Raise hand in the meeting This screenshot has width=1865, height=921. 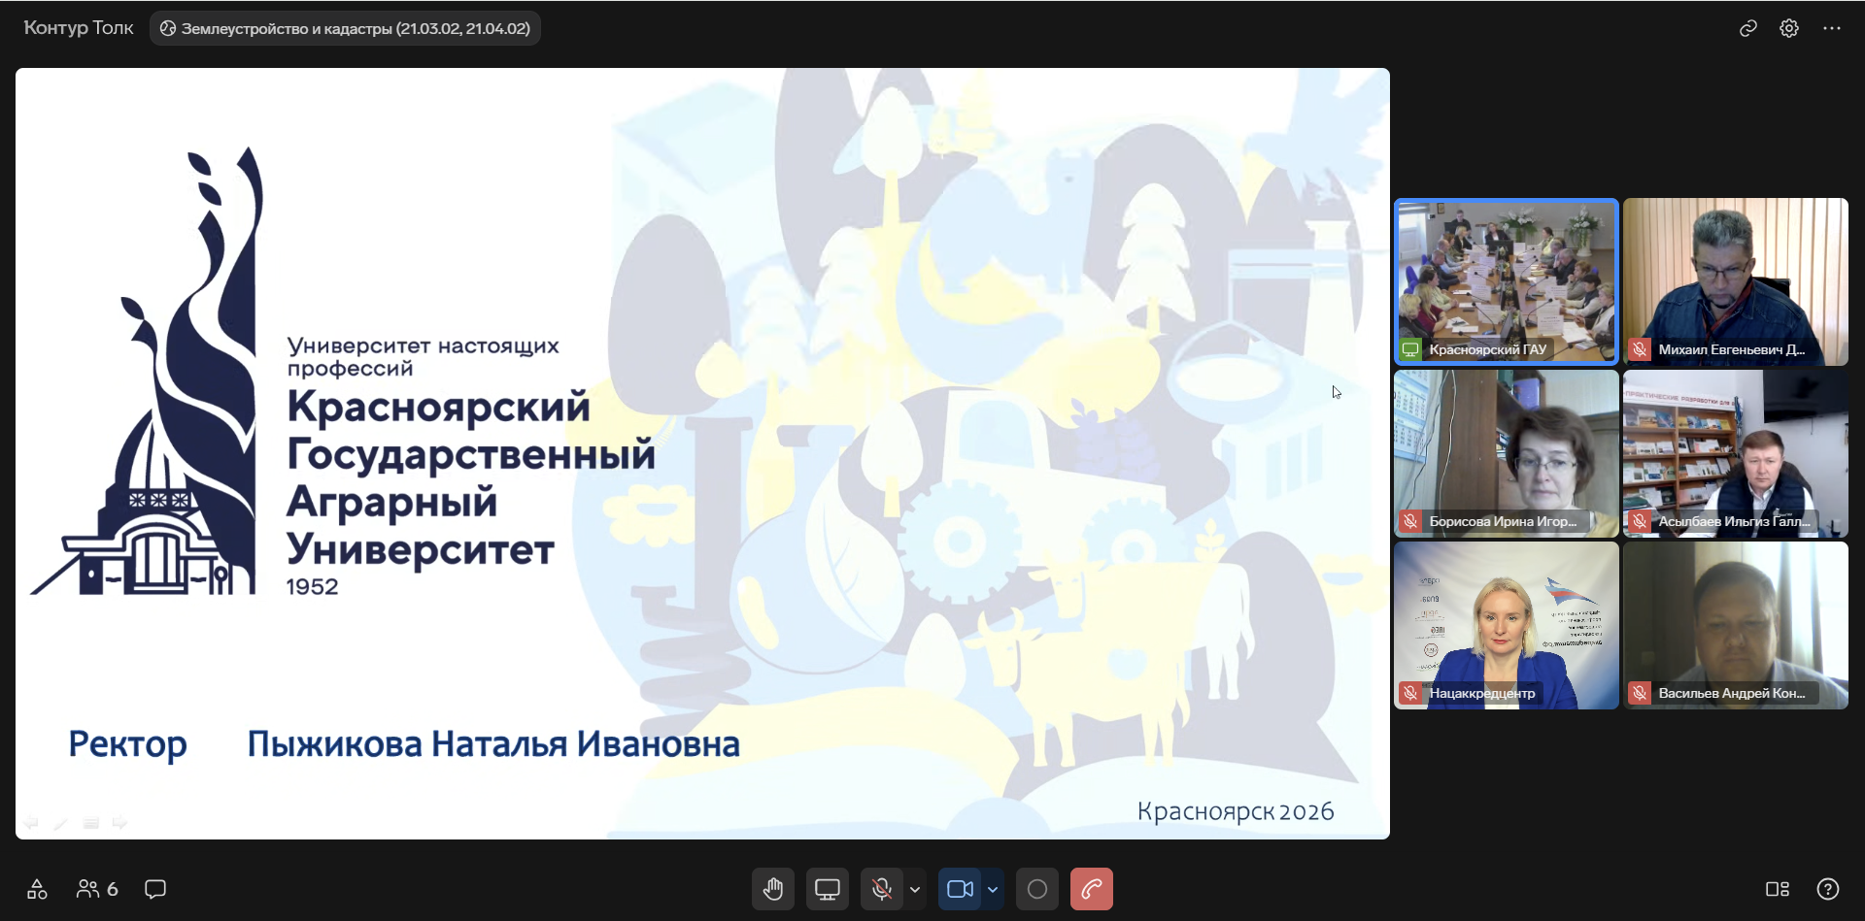[x=773, y=889]
